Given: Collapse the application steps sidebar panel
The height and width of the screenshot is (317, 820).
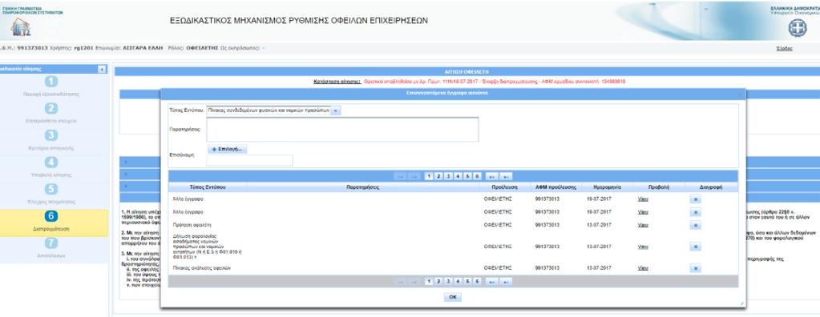Looking at the screenshot, I should (x=102, y=69).
